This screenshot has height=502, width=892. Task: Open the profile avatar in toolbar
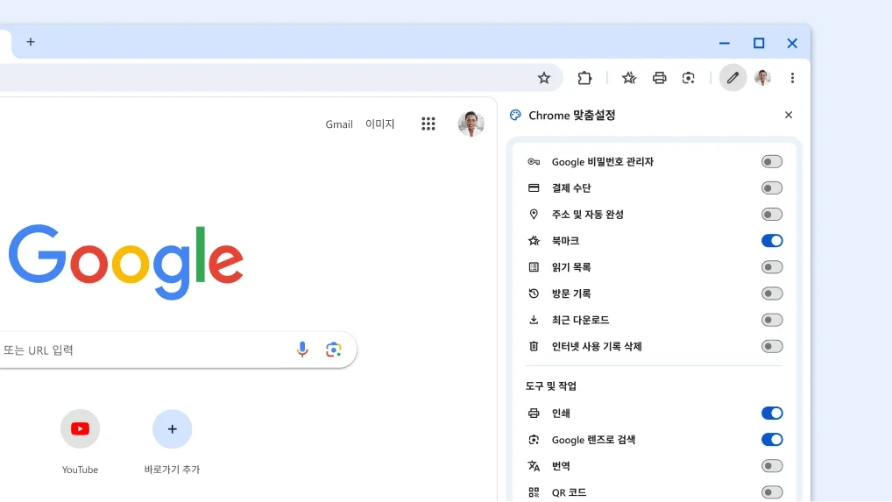pos(763,78)
